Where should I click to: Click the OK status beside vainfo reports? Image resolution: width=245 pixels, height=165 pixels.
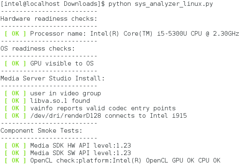coord(15,108)
